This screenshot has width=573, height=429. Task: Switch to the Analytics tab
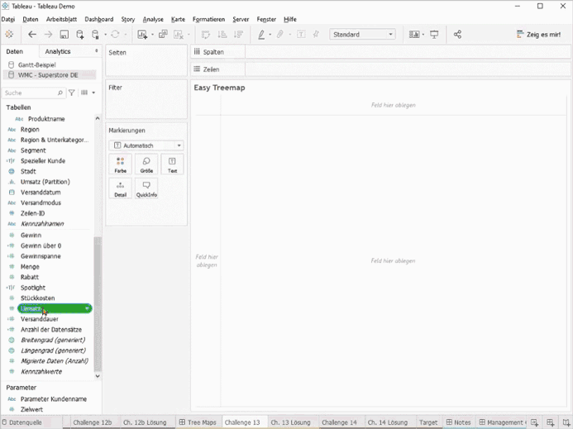coord(58,51)
